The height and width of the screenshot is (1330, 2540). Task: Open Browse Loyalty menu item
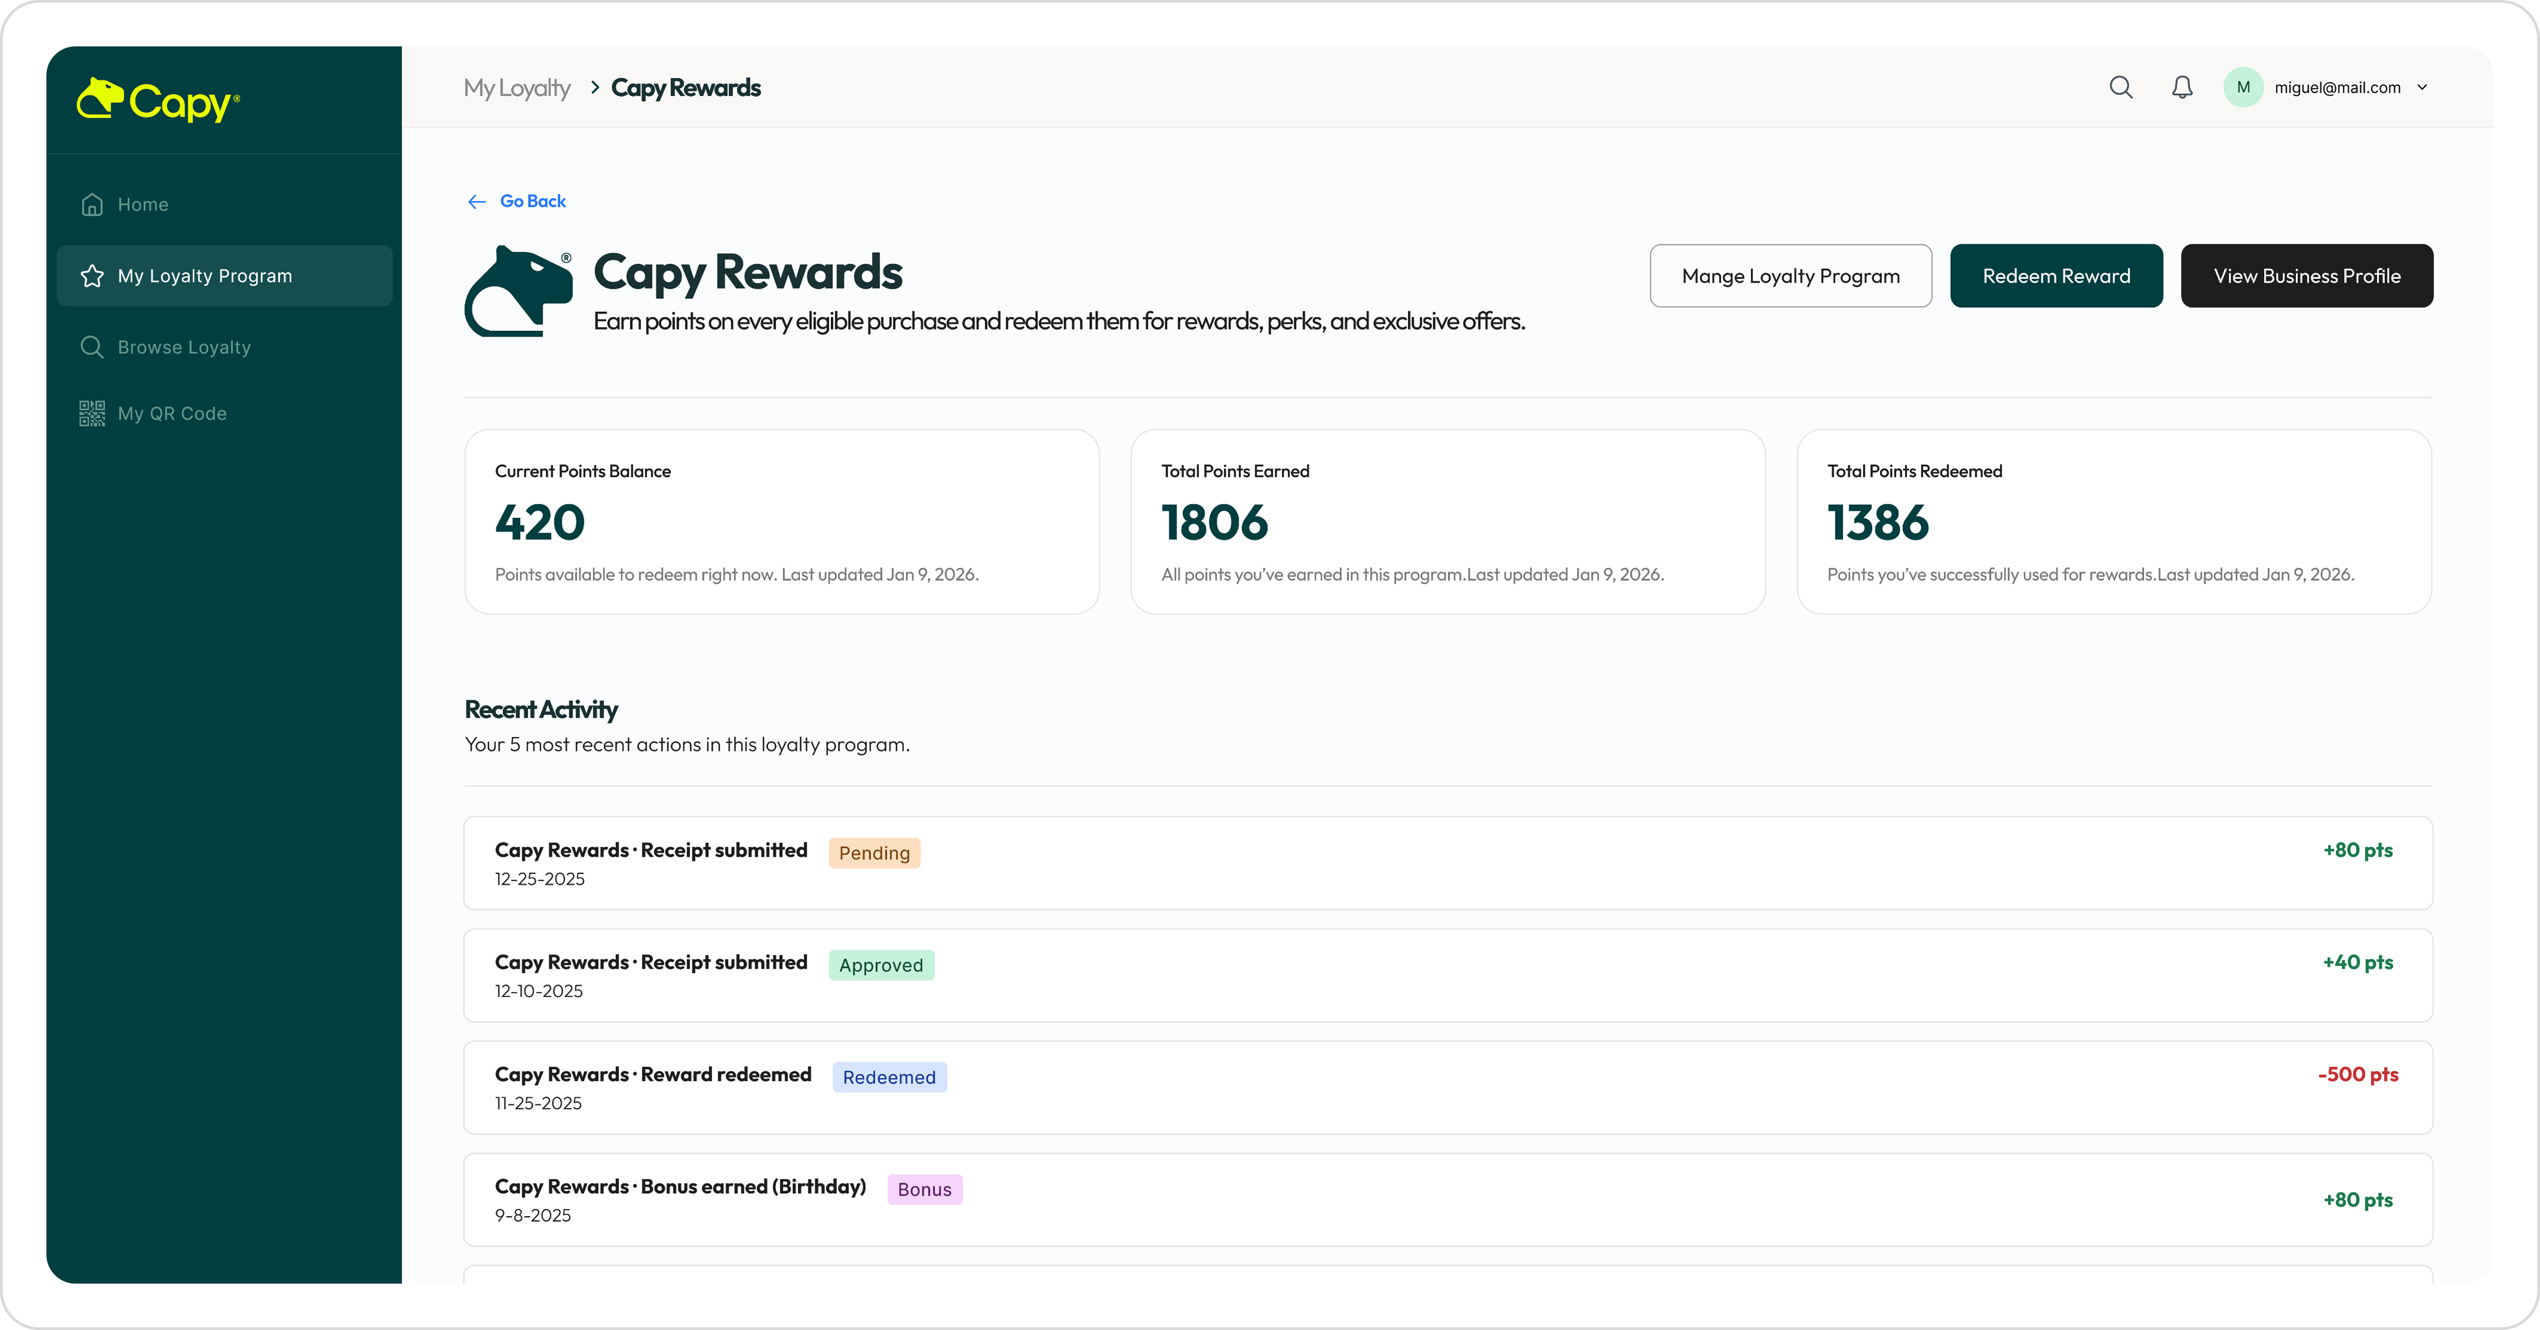(184, 347)
